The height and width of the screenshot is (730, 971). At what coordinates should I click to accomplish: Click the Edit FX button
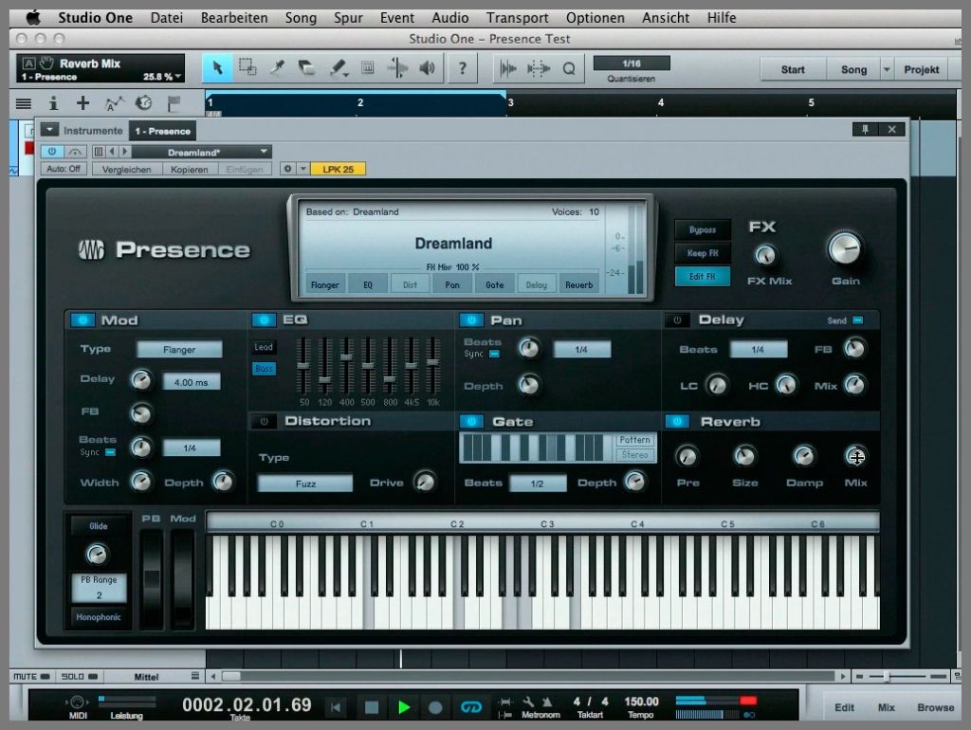tap(703, 276)
